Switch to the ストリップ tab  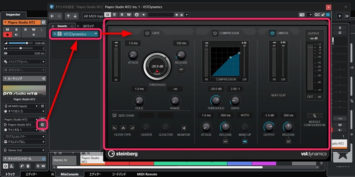[88, 26]
